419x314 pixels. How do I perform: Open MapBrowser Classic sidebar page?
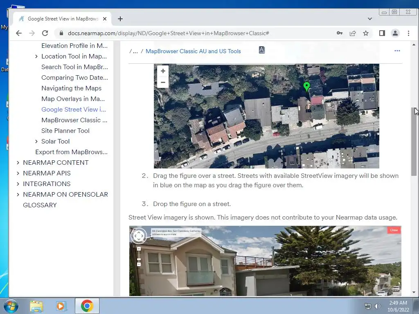pos(74,120)
